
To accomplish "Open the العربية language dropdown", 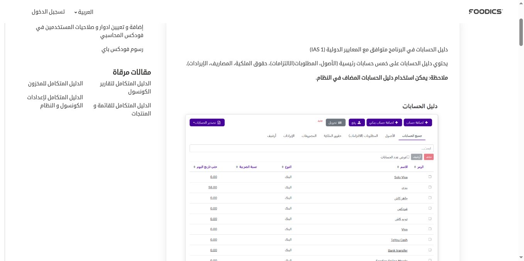I will coord(84,12).
